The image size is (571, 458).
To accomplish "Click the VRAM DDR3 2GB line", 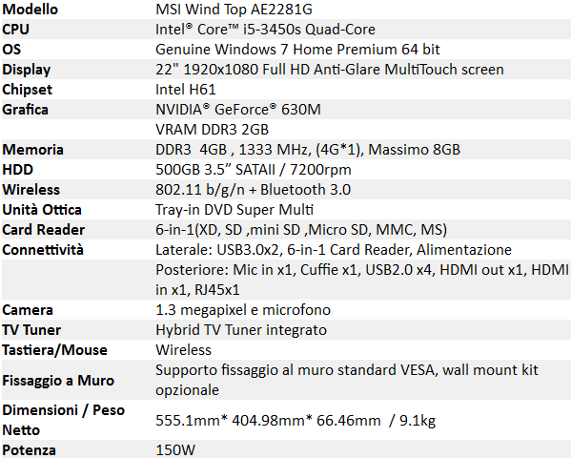I will 212,130.
